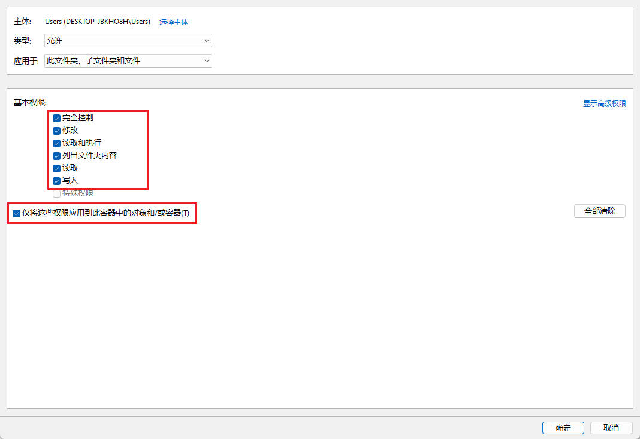640x439 pixels.
Task: Toggle the 写入 permission checkbox
Action: 56,181
